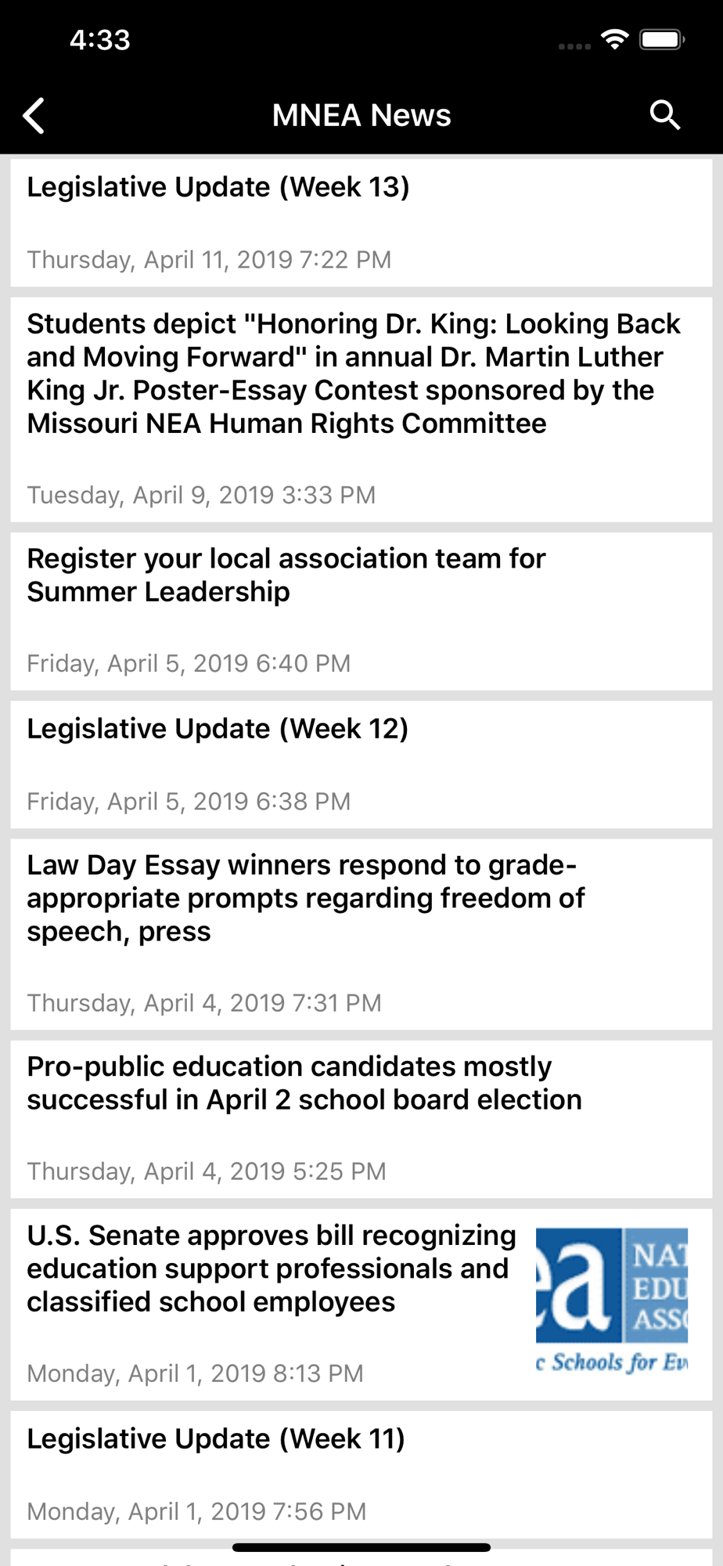Viewport: 723px width, 1566px height.
Task: Open Law Day Essay winners article
Action: point(305,898)
